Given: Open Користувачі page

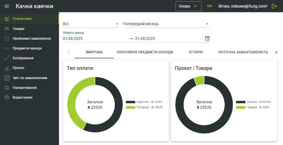Looking at the screenshot, I should point(29,97).
